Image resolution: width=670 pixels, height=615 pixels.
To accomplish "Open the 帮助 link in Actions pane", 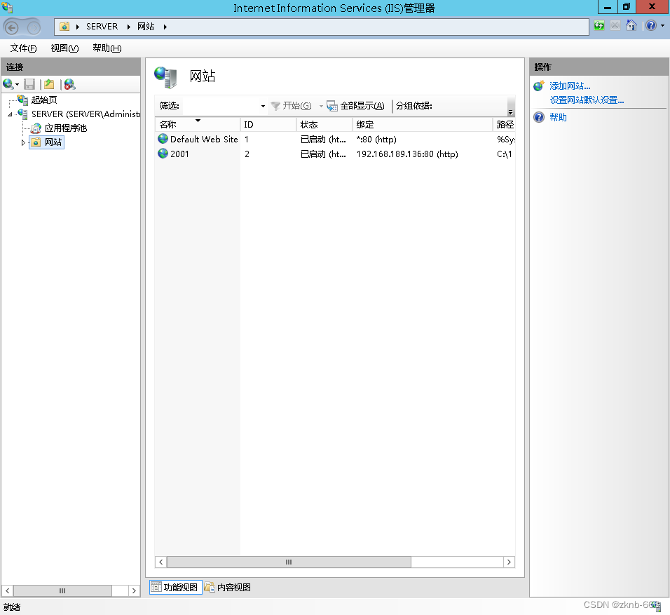I will (x=558, y=117).
